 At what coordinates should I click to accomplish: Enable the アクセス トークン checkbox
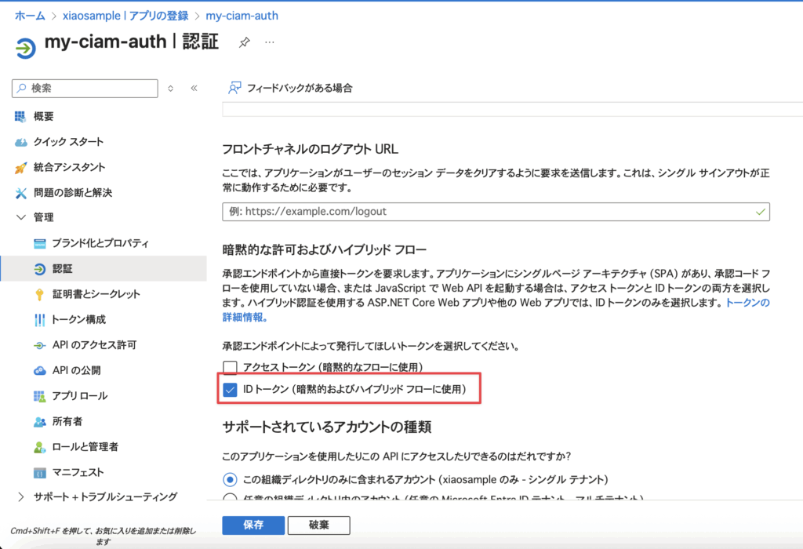click(230, 367)
